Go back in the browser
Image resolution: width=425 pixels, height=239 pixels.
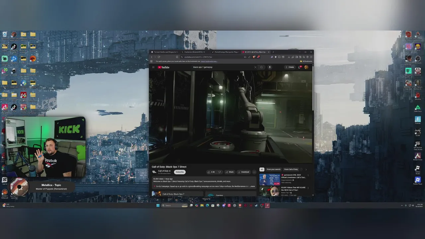(152, 57)
